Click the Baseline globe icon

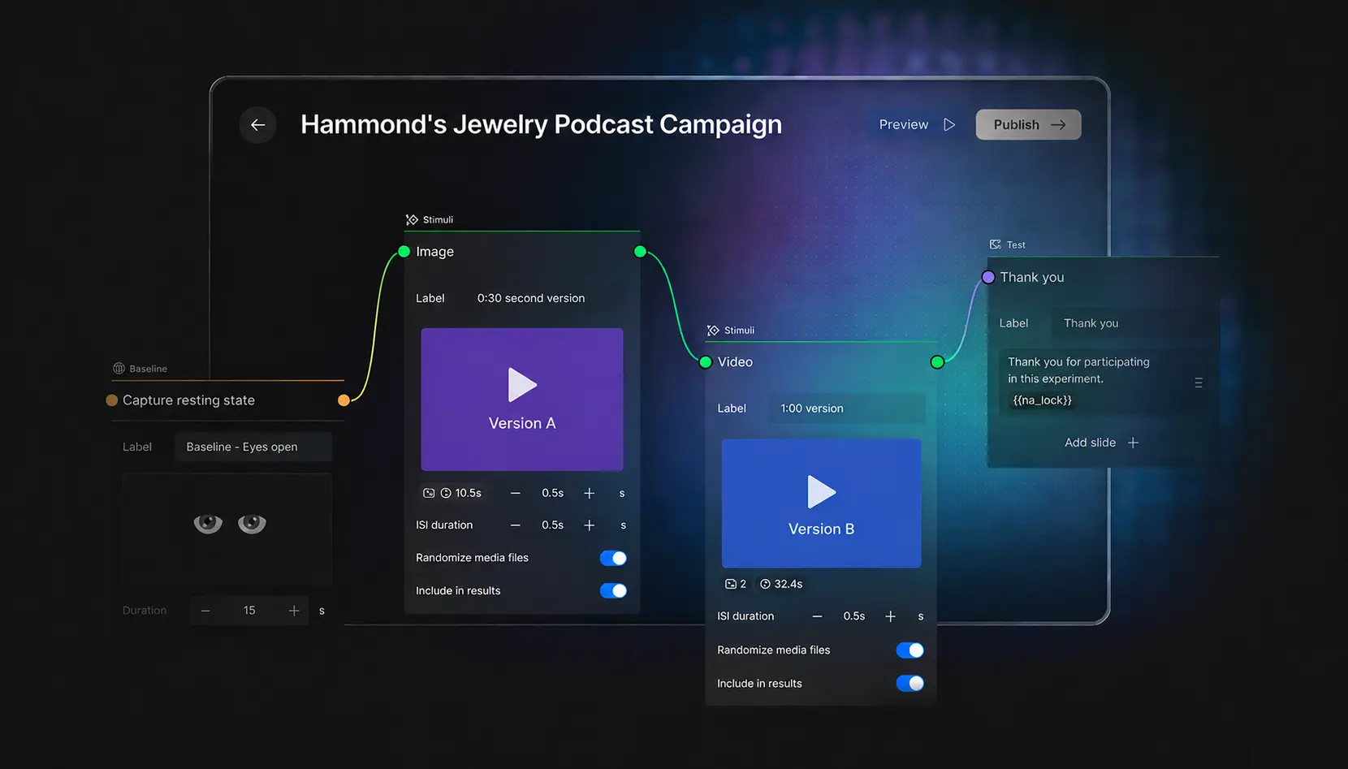click(x=119, y=369)
